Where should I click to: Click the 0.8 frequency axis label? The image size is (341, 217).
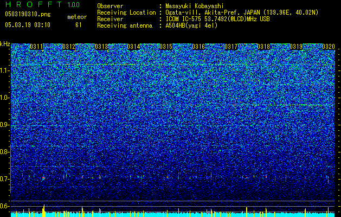pos(4,152)
